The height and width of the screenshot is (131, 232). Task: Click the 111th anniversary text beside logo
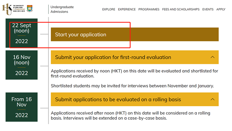(19, 9)
